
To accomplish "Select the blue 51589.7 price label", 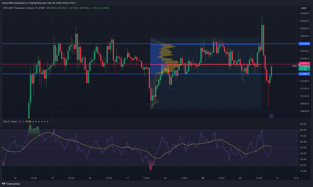I will coord(304,74).
